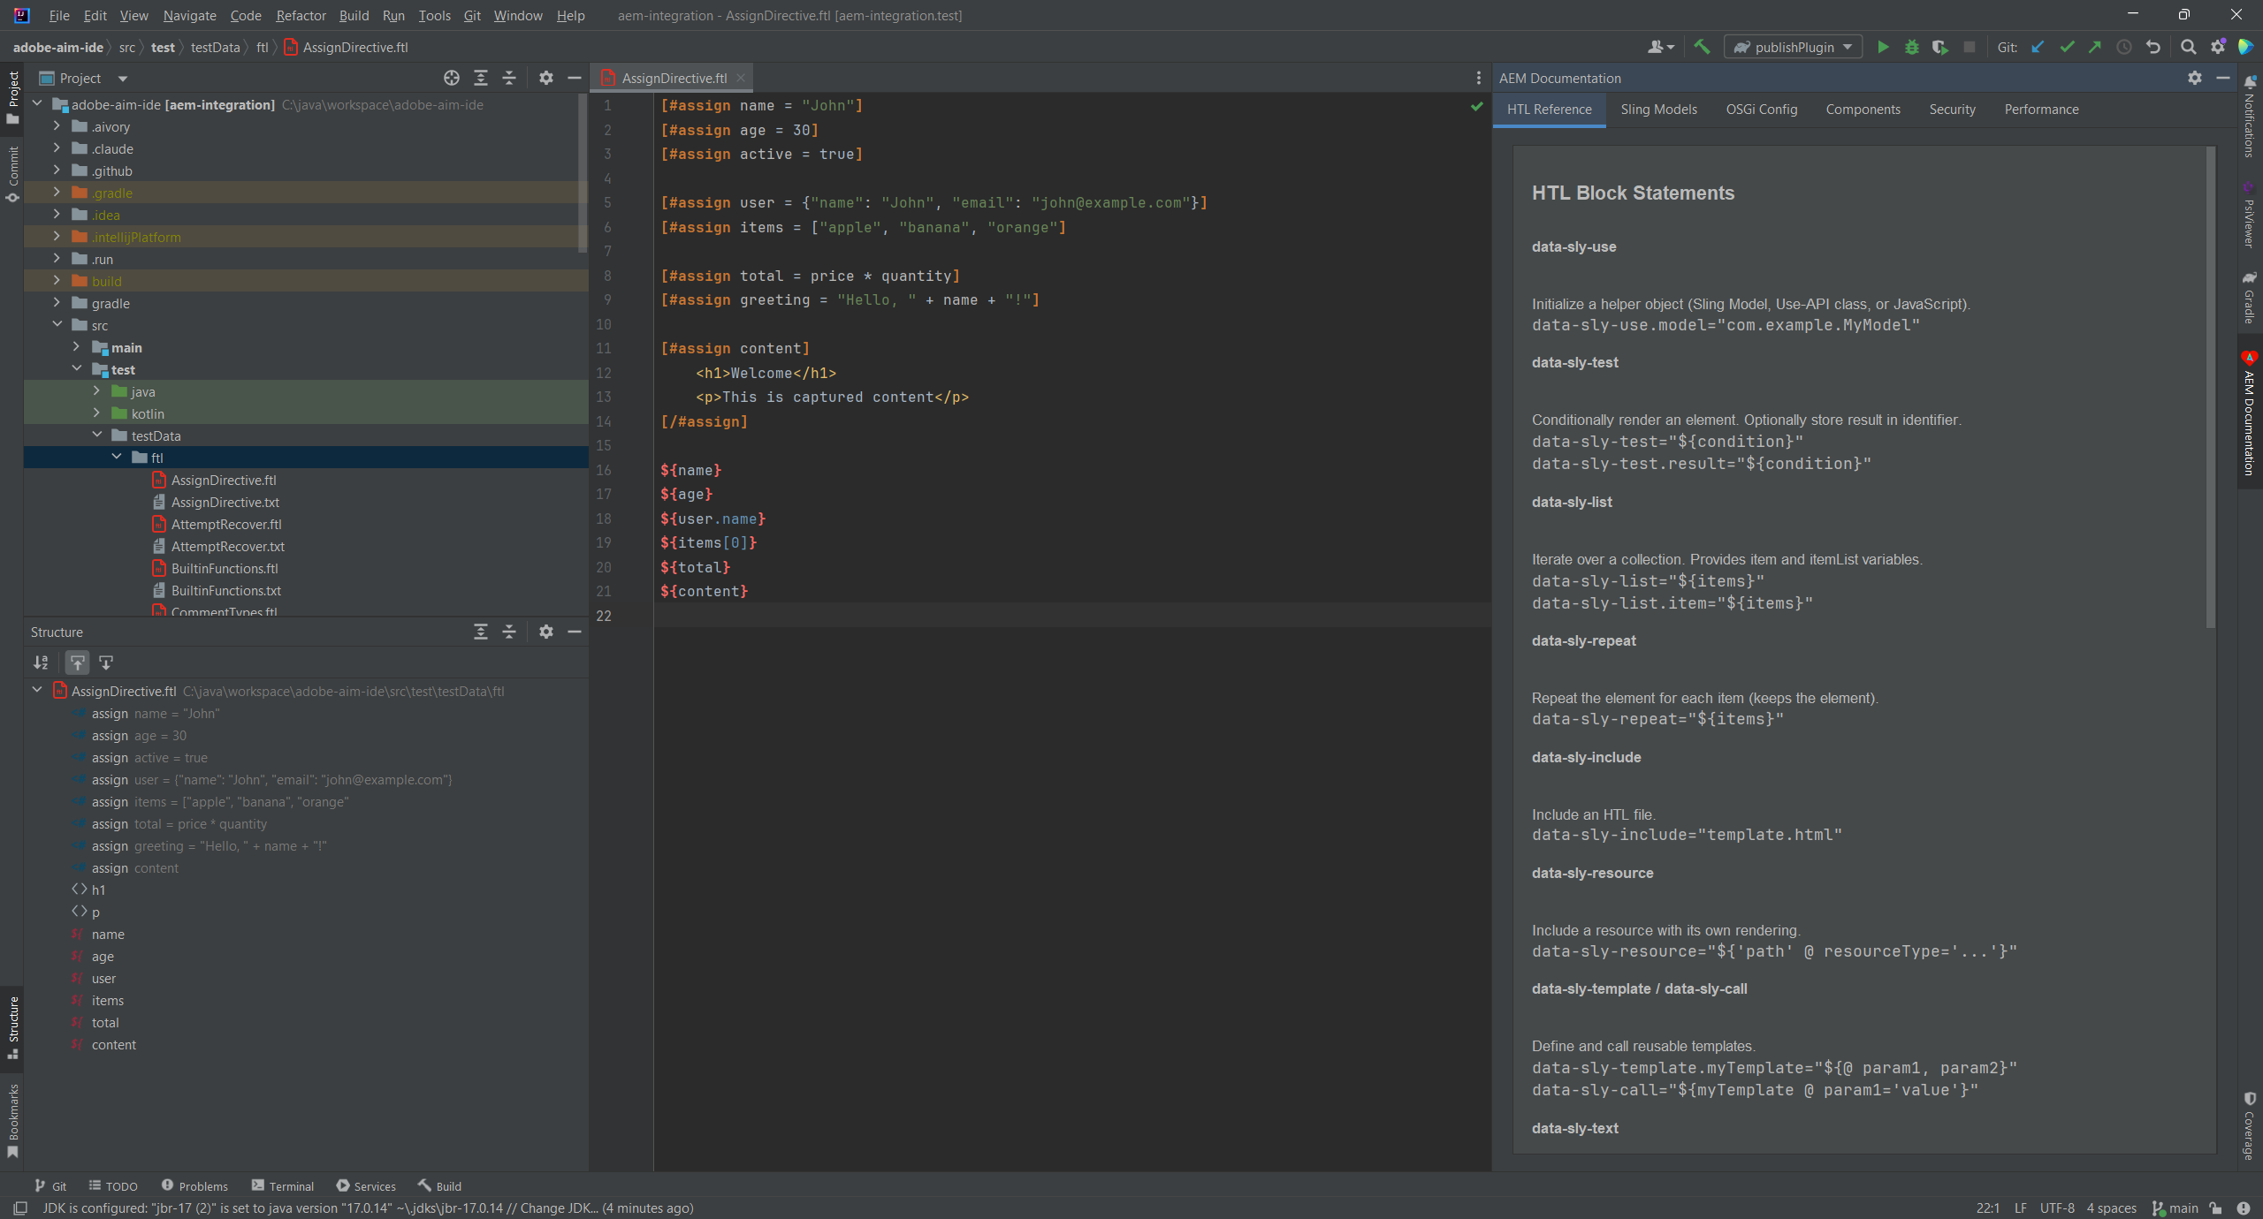
Task: Expand all nodes in Structure panel
Action: pyautogui.click(x=481, y=632)
